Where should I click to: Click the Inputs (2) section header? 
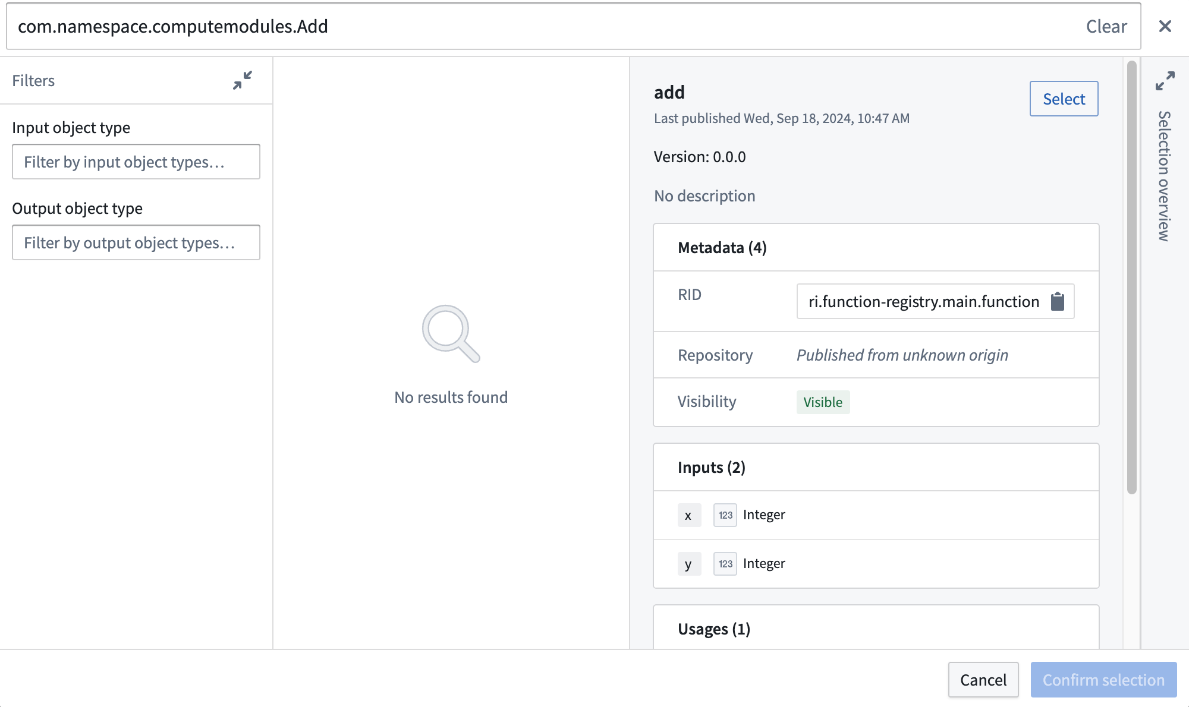coord(711,468)
